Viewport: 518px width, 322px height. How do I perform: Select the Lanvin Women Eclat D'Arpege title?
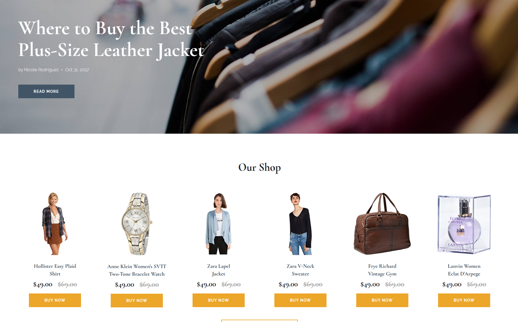(x=464, y=270)
